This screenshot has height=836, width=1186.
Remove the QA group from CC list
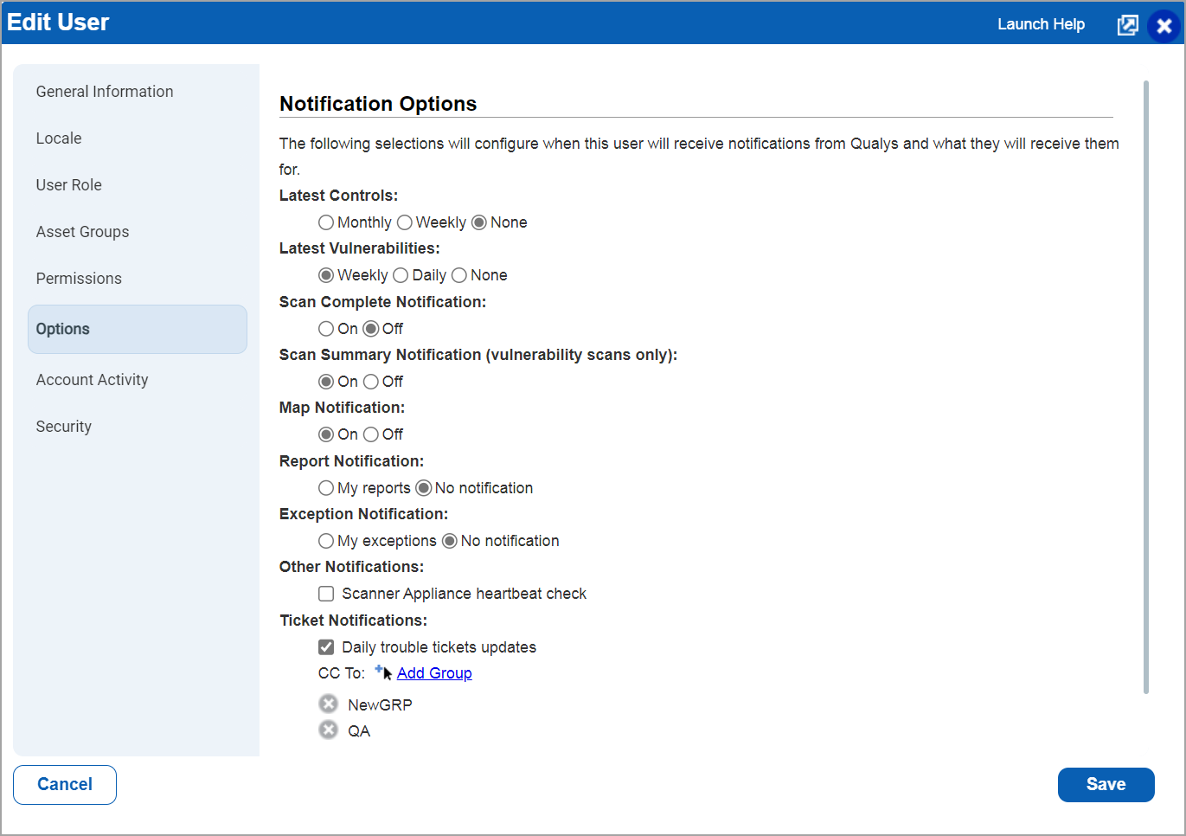[328, 730]
